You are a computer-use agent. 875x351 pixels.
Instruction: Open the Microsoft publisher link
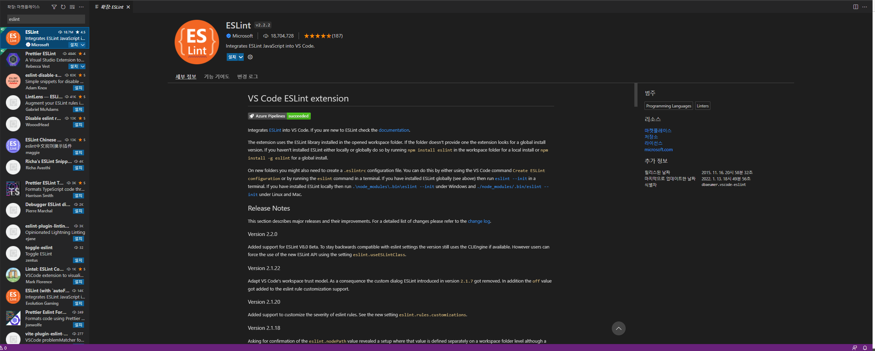[242, 36]
